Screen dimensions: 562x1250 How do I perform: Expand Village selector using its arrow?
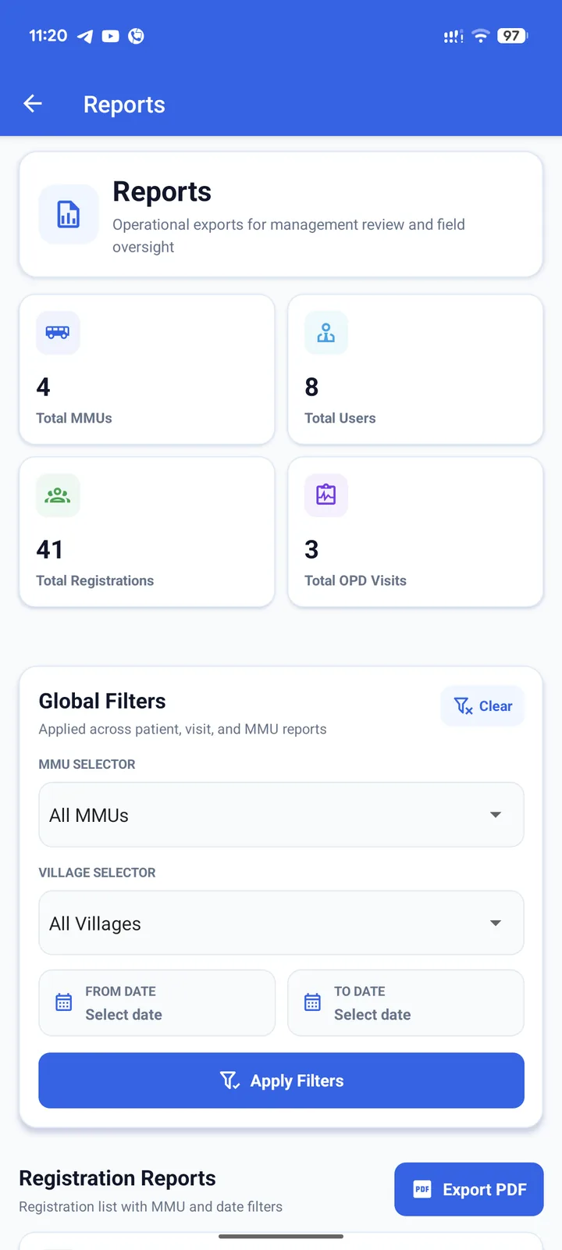[x=496, y=923]
